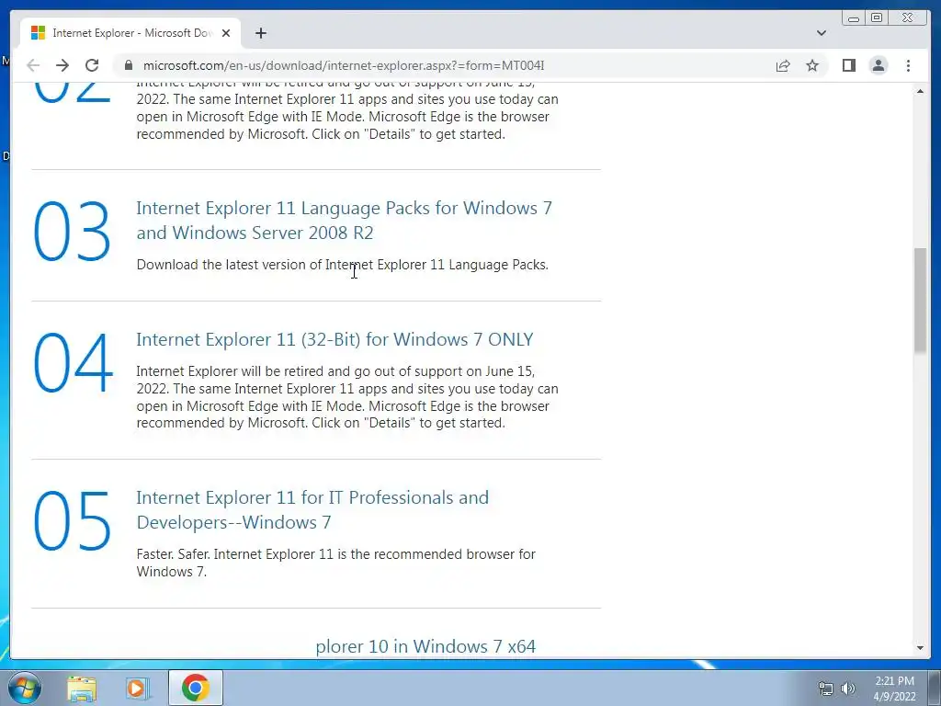Open a new tab with the plus button

tap(260, 33)
